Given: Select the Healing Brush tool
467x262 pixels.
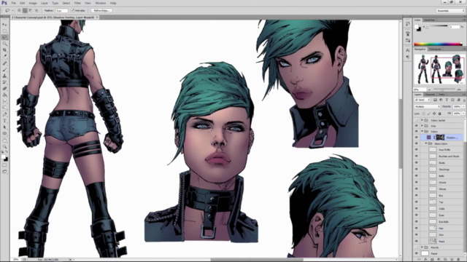Looking at the screenshot, I should pyautogui.click(x=4, y=63).
